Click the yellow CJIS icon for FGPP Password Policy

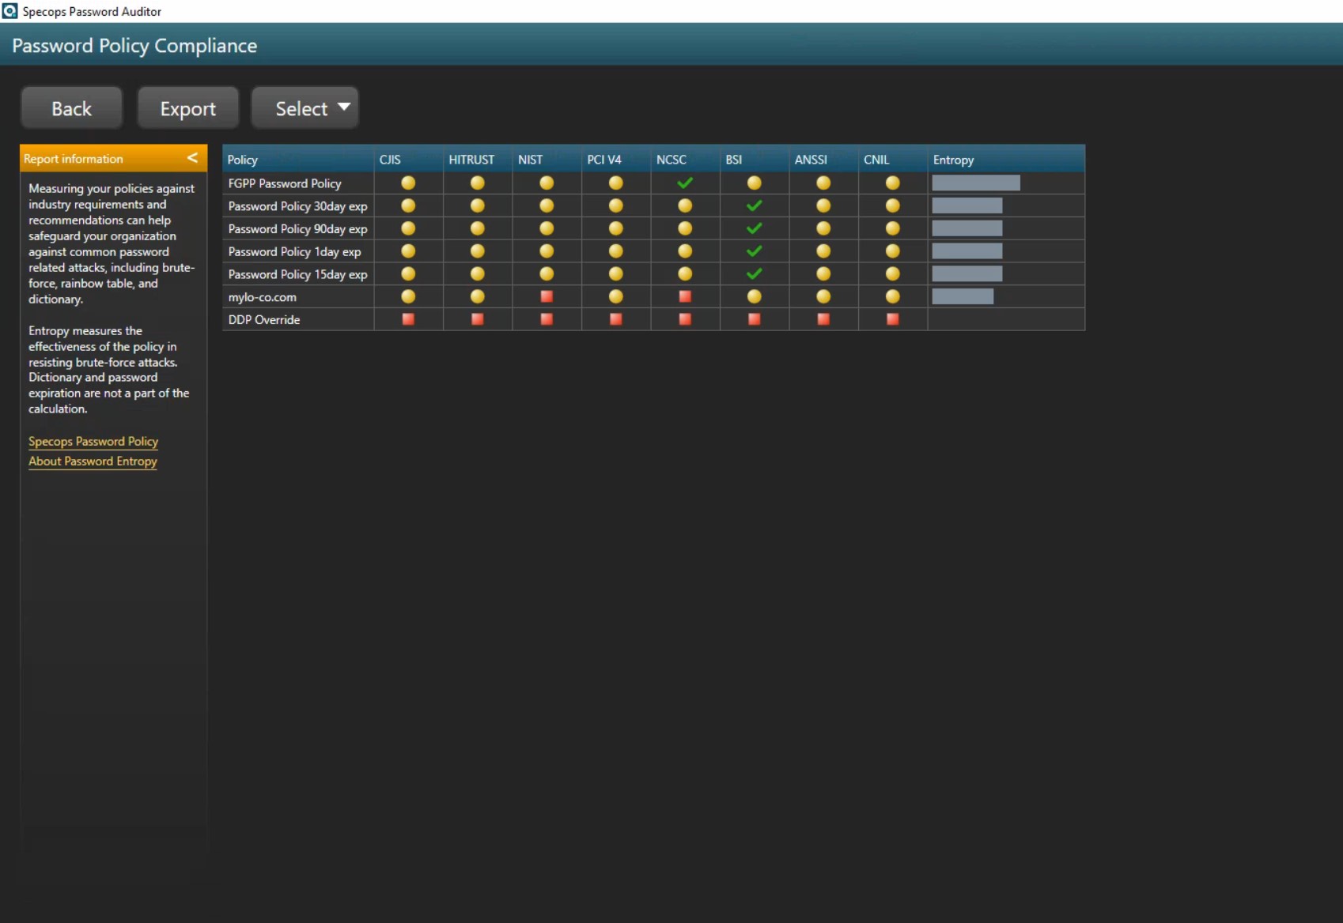pyautogui.click(x=408, y=183)
